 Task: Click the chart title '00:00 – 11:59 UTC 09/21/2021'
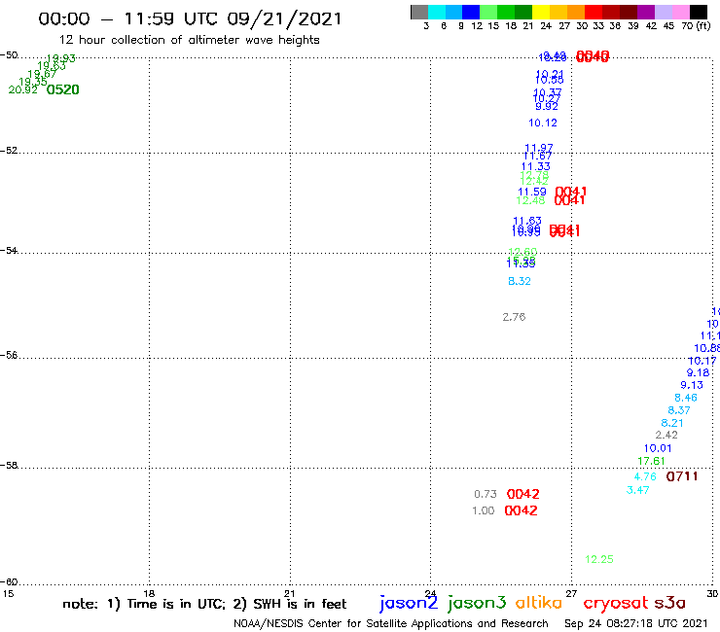(x=190, y=19)
